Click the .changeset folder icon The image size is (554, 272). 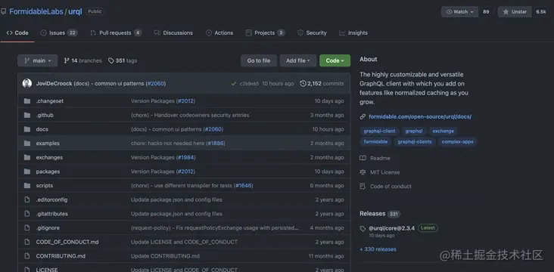point(27,101)
